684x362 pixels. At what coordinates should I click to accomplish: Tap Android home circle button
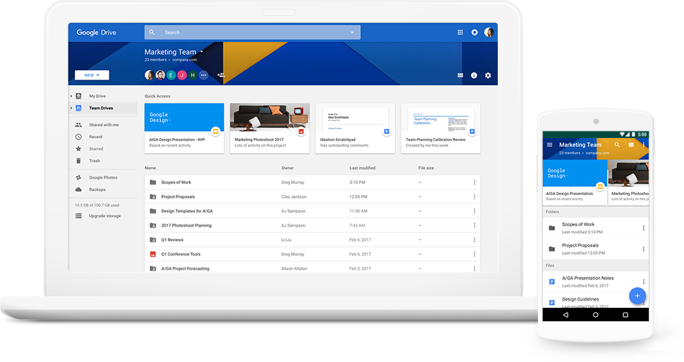coord(595,315)
